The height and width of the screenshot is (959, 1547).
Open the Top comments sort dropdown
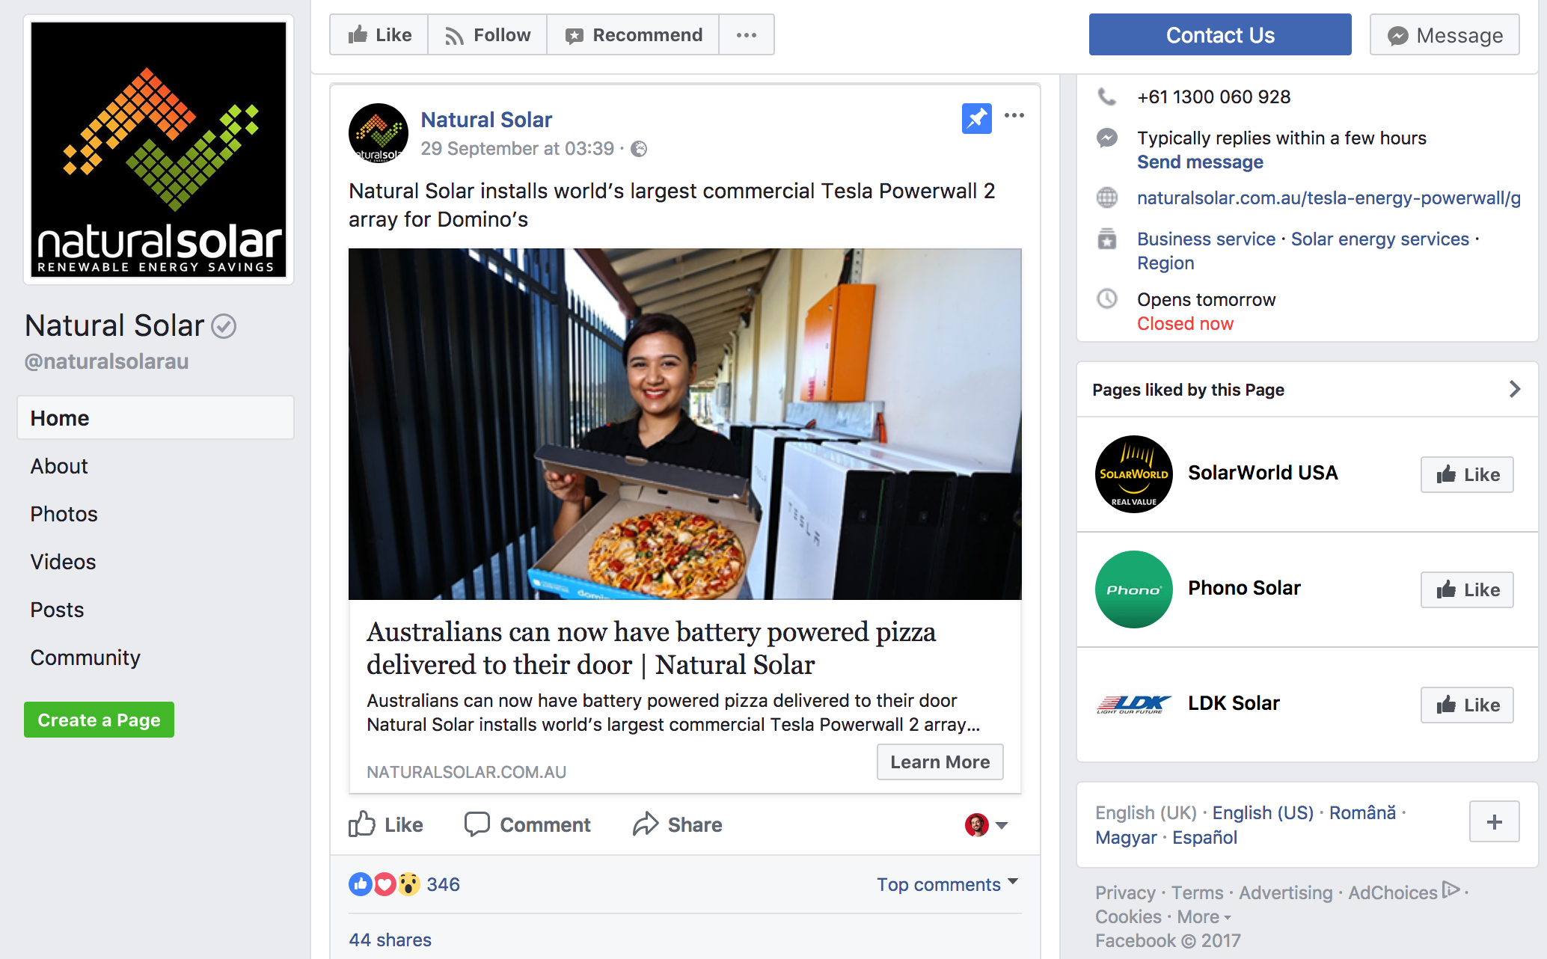(947, 884)
